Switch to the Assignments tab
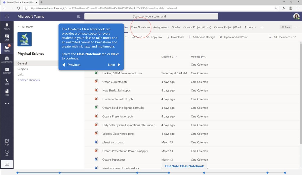The image size is (302, 175). 161,27
